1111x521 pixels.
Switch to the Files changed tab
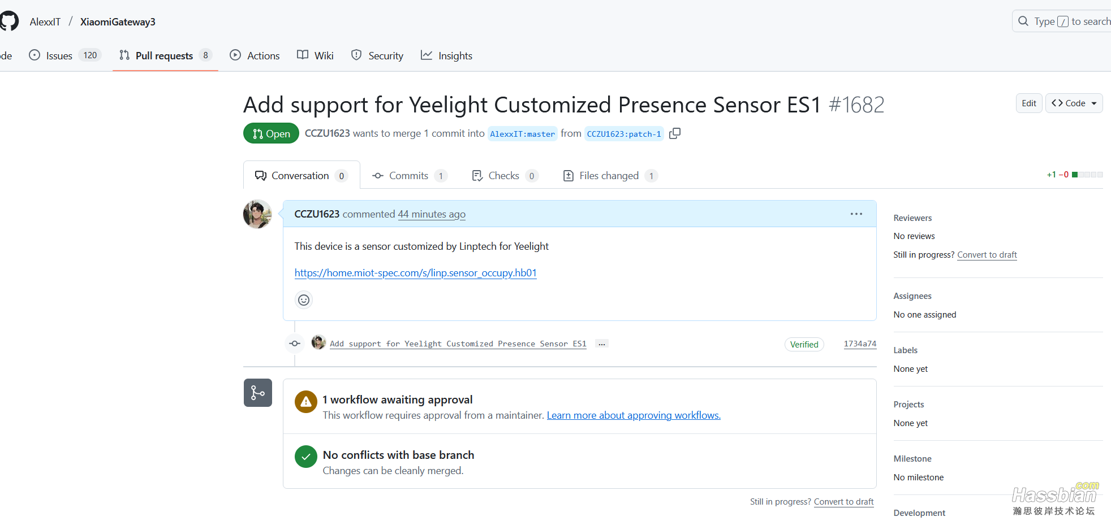pyautogui.click(x=609, y=176)
